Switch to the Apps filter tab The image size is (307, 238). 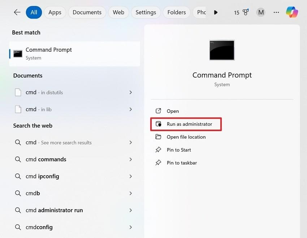click(55, 12)
